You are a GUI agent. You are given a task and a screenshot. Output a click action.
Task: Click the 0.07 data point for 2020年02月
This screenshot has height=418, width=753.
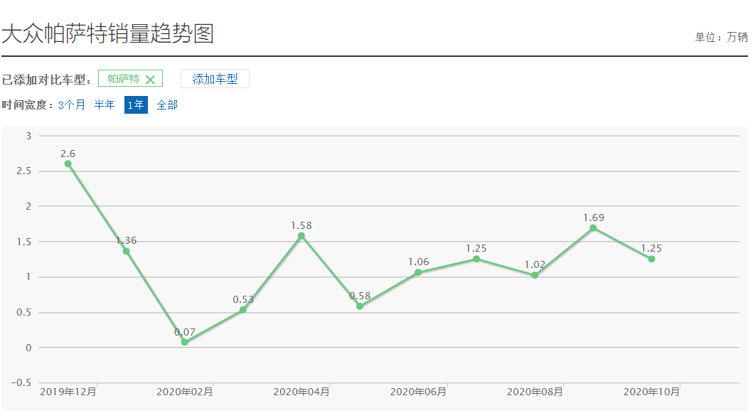(x=184, y=342)
